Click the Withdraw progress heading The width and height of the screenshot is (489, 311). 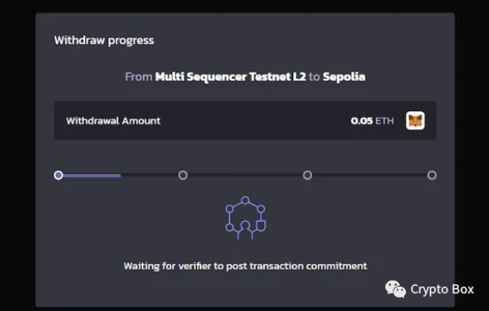104,40
